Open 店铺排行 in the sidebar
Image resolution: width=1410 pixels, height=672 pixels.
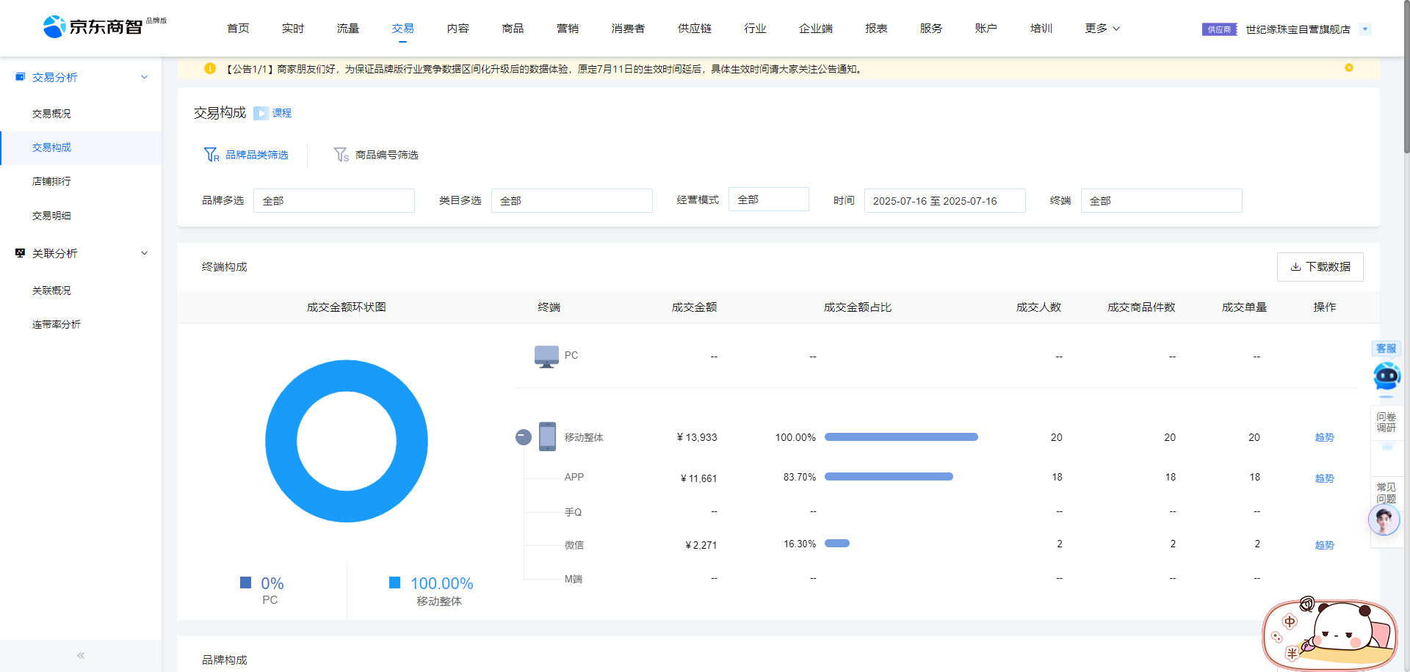(51, 181)
